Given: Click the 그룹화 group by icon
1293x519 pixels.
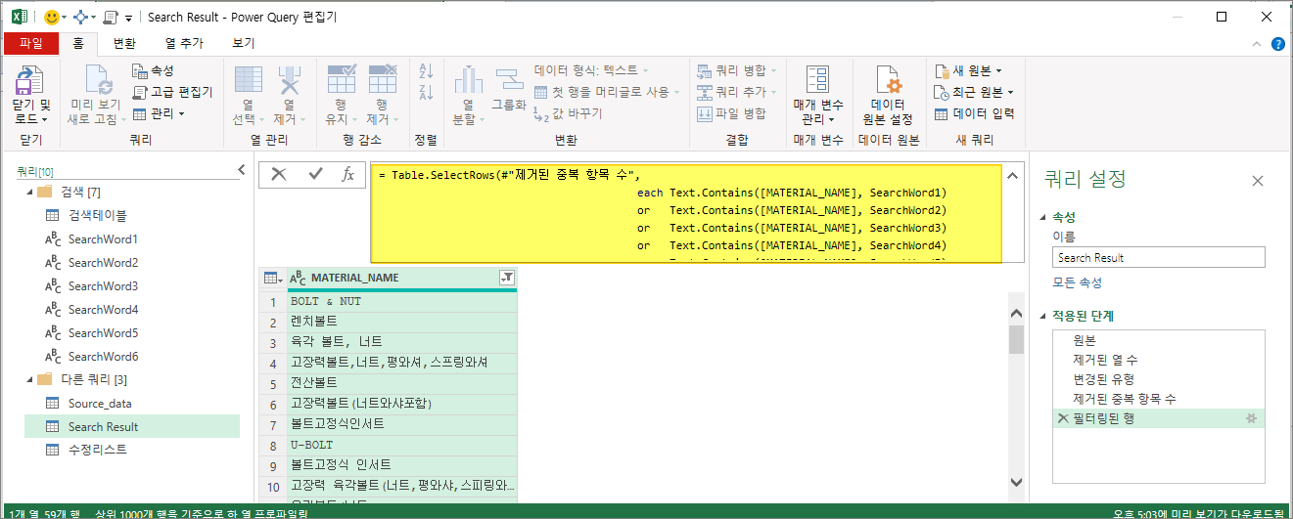Looking at the screenshot, I should tap(508, 78).
